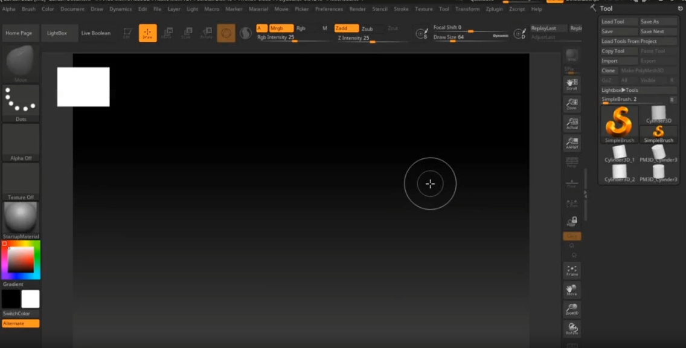The width and height of the screenshot is (686, 348).
Task: Click the AAHalf icon
Action: click(571, 143)
